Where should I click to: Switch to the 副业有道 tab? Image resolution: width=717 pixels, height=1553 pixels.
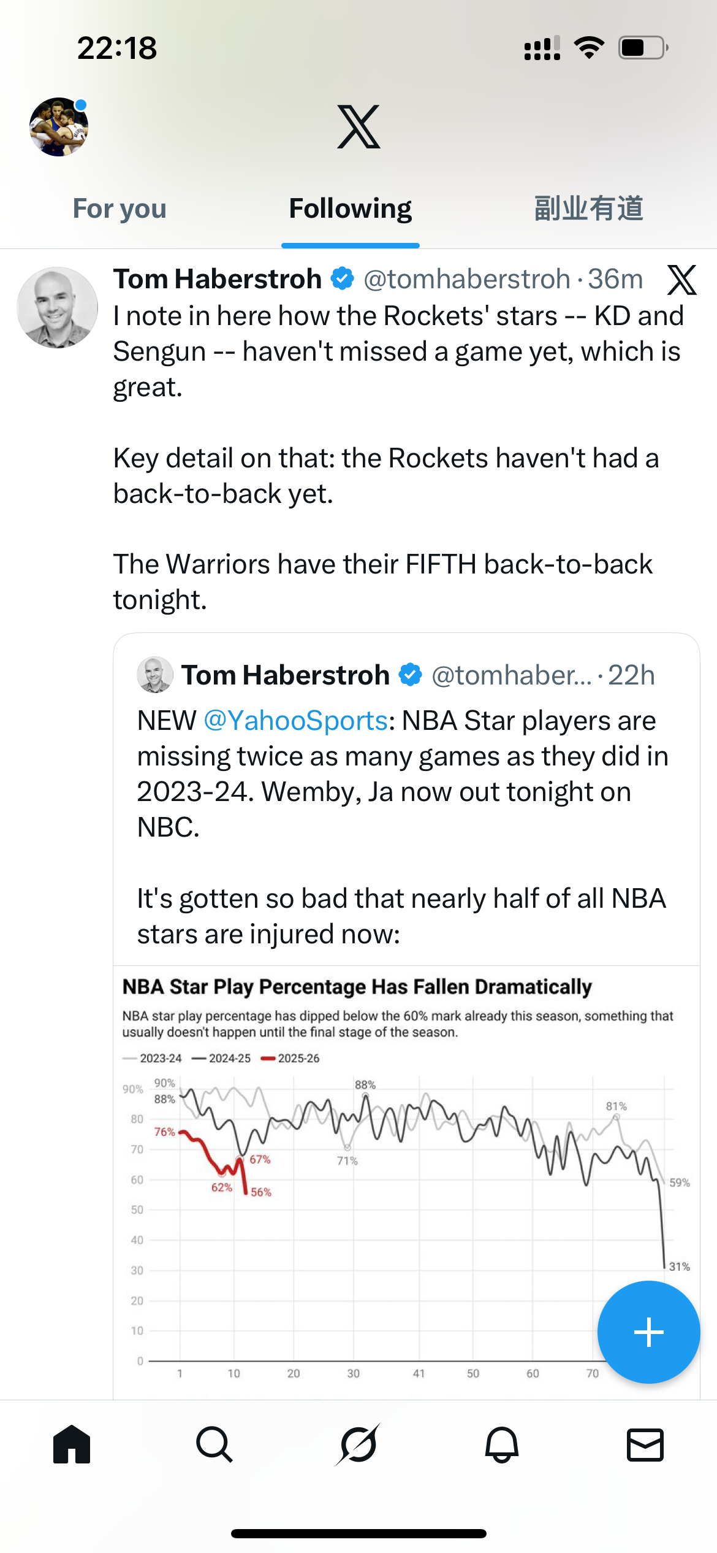tap(588, 209)
